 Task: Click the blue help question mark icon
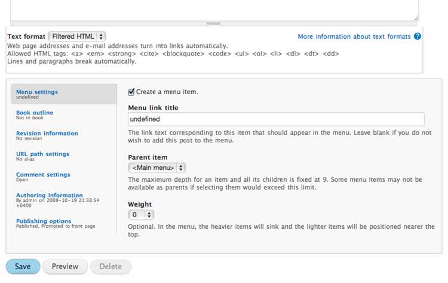(417, 36)
